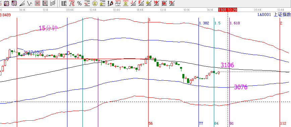Click the 上证指数 index name label
291x127 pixels.
point(282,15)
